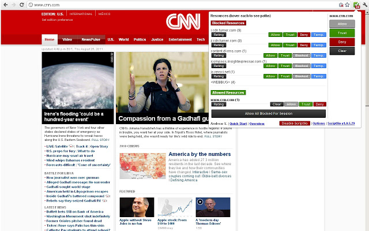The height and width of the screenshot is (231, 369).
Task: Select the U.S. navigation tab
Action: click(x=111, y=40)
